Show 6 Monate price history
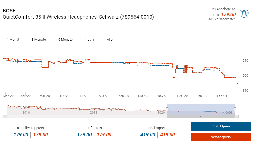The width and height of the screenshot is (253, 143). [65, 40]
